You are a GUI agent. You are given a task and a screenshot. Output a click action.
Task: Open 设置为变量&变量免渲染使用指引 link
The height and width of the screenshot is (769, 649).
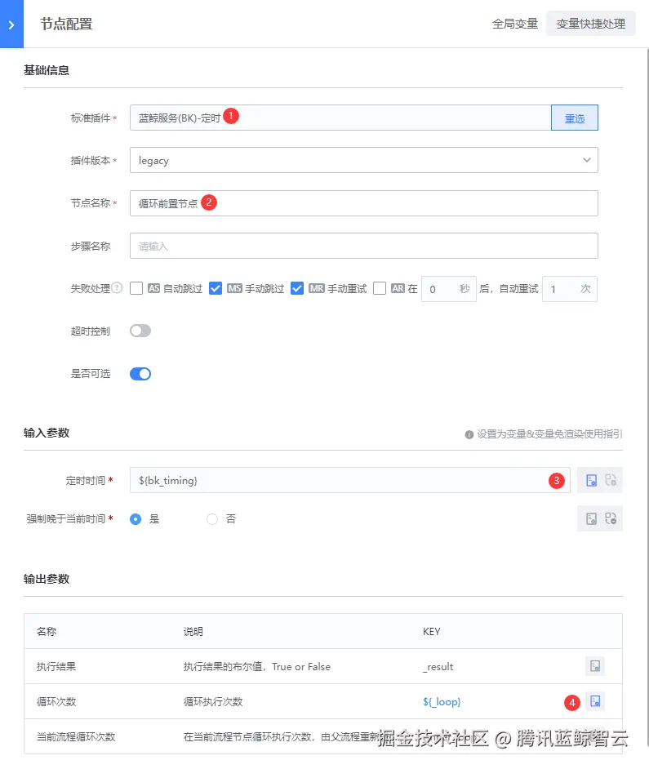(549, 434)
